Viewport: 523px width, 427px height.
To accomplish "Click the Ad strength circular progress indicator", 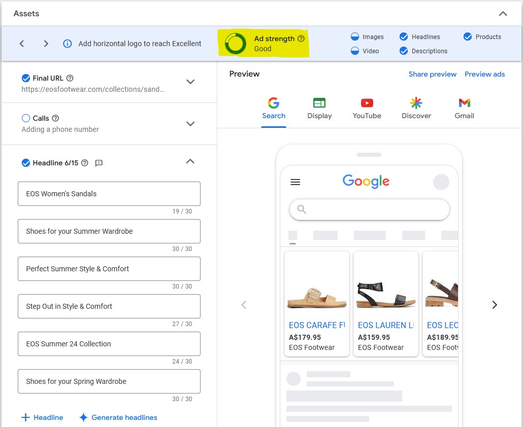I will (236, 43).
